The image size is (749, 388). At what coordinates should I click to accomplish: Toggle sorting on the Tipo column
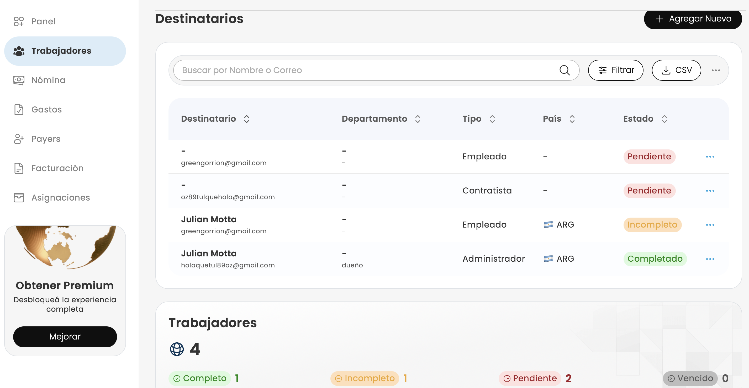[x=492, y=119]
